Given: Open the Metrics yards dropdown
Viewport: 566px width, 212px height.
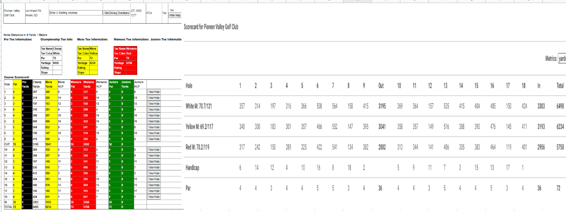Looking at the screenshot, I should coord(562,59).
